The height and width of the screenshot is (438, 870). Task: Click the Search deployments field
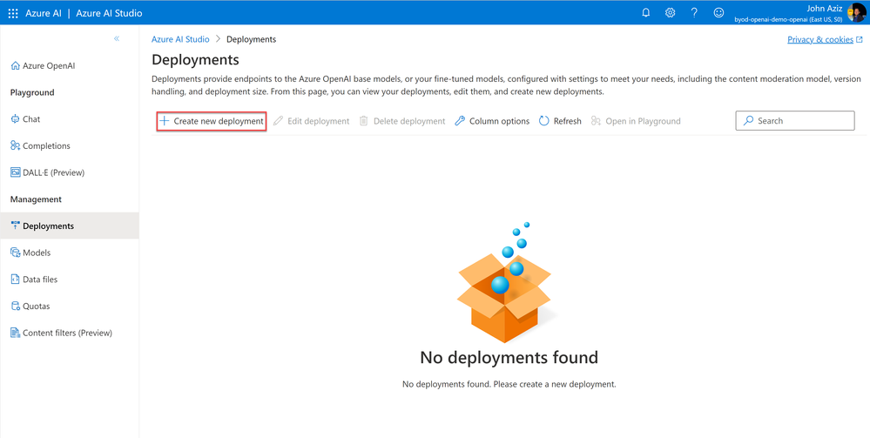click(x=794, y=120)
